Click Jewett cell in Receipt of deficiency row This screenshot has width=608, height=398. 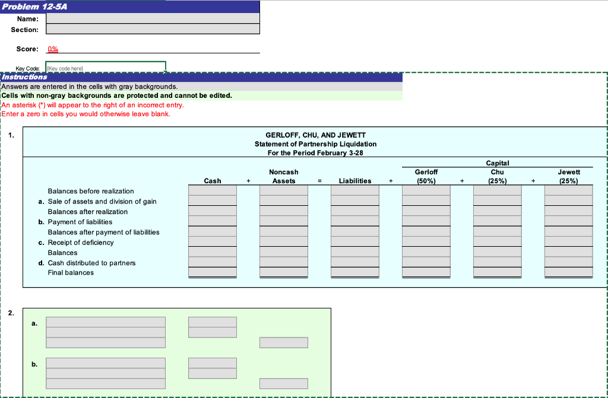[x=569, y=241]
